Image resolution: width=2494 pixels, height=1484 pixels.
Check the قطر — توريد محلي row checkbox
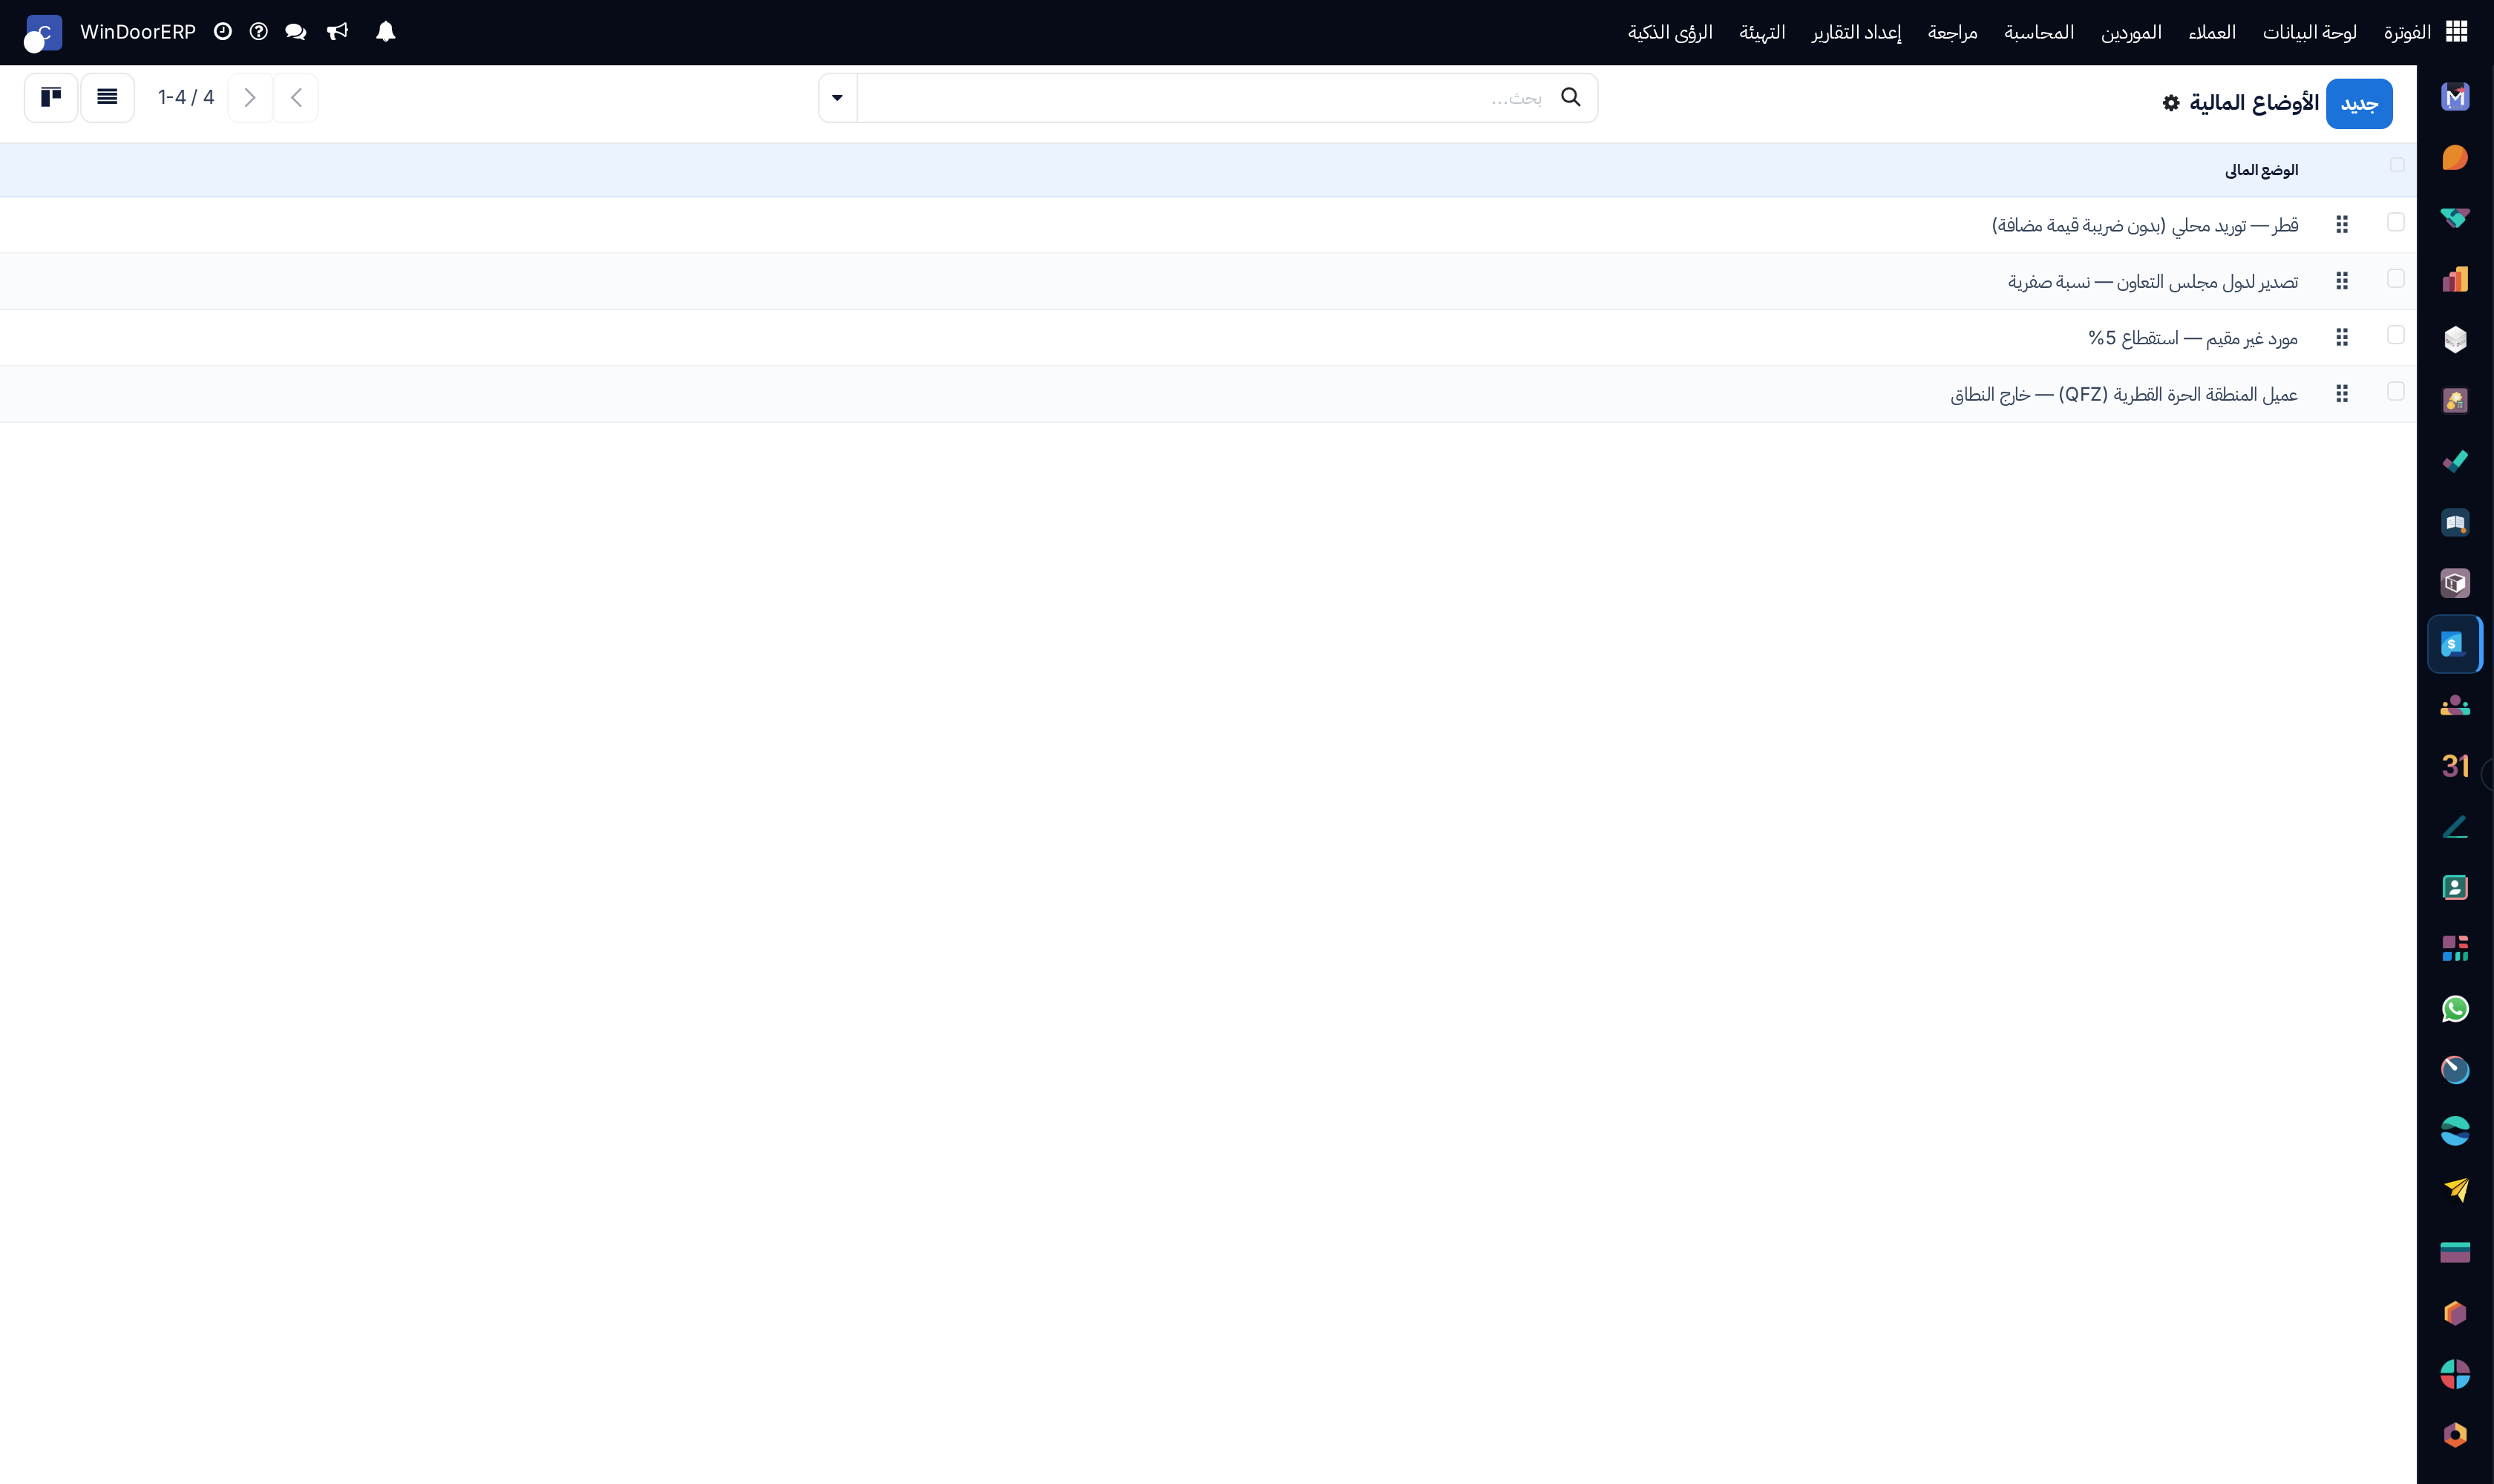[2395, 222]
